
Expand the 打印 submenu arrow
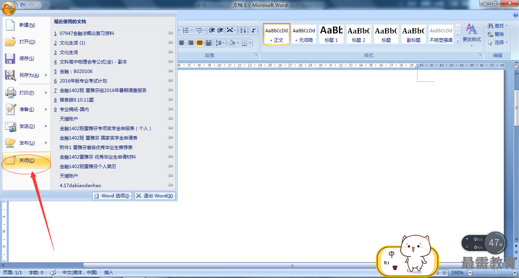click(46, 92)
